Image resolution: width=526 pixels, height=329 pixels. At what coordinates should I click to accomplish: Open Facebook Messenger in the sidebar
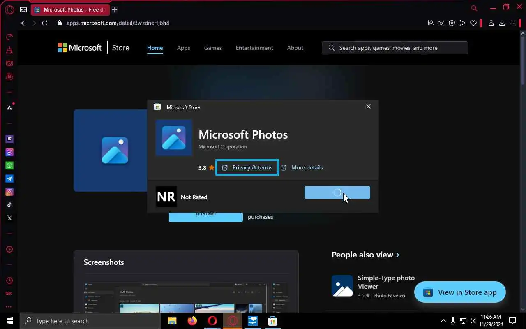coord(9,152)
